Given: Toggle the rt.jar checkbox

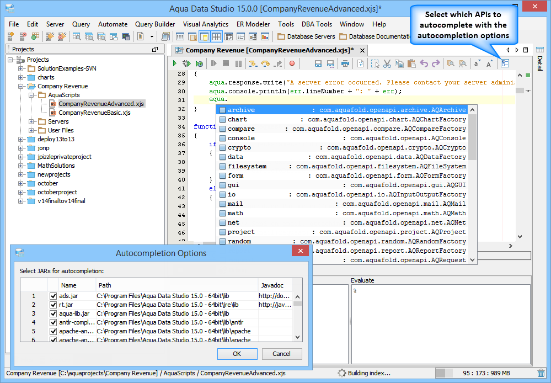Looking at the screenshot, I should tap(54, 305).
